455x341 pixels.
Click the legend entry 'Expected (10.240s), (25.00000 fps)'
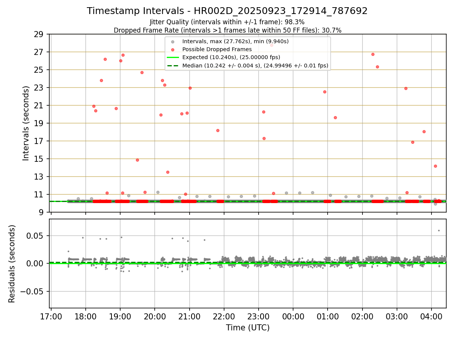[231, 57]
